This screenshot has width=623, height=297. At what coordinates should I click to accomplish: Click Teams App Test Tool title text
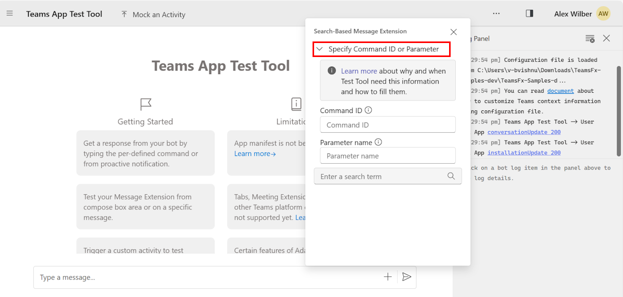click(221, 66)
